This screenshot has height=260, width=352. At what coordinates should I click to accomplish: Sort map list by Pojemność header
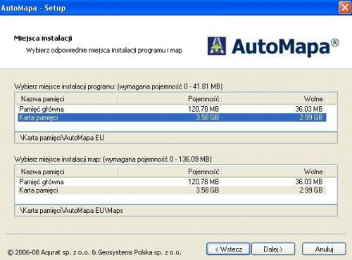coord(170,171)
